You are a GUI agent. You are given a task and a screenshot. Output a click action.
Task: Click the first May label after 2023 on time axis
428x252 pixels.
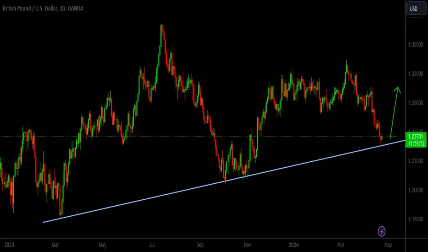coord(102,245)
